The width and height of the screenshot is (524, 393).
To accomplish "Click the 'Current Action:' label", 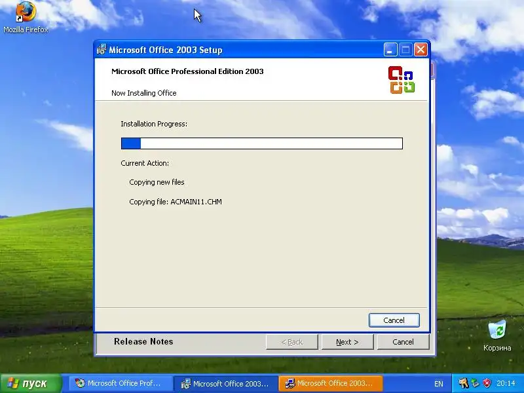I will [145, 163].
